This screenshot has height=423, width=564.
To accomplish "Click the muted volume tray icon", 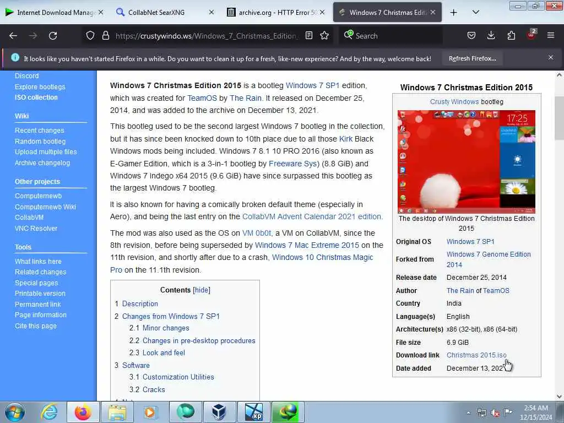I will point(495,413).
